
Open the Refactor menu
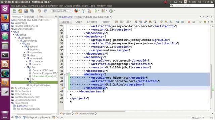coord(53,6)
